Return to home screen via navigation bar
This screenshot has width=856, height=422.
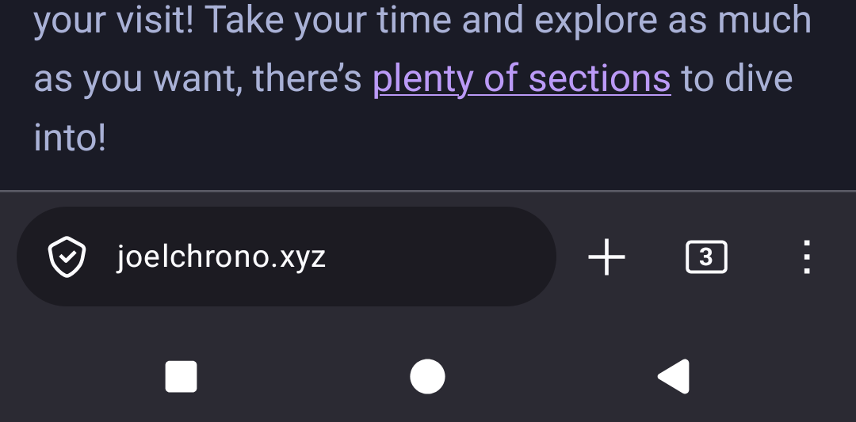[x=427, y=377]
